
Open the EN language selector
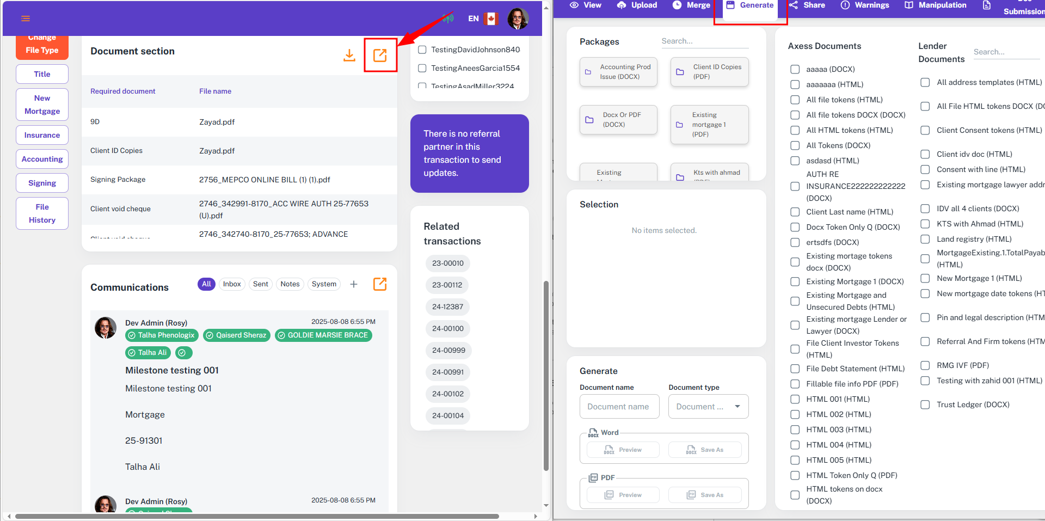click(x=474, y=19)
